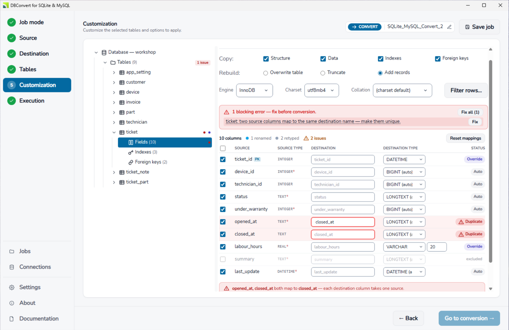This screenshot has height=330, width=509.
Task: Open Settings gear icon in sidebar
Action: 12,288
